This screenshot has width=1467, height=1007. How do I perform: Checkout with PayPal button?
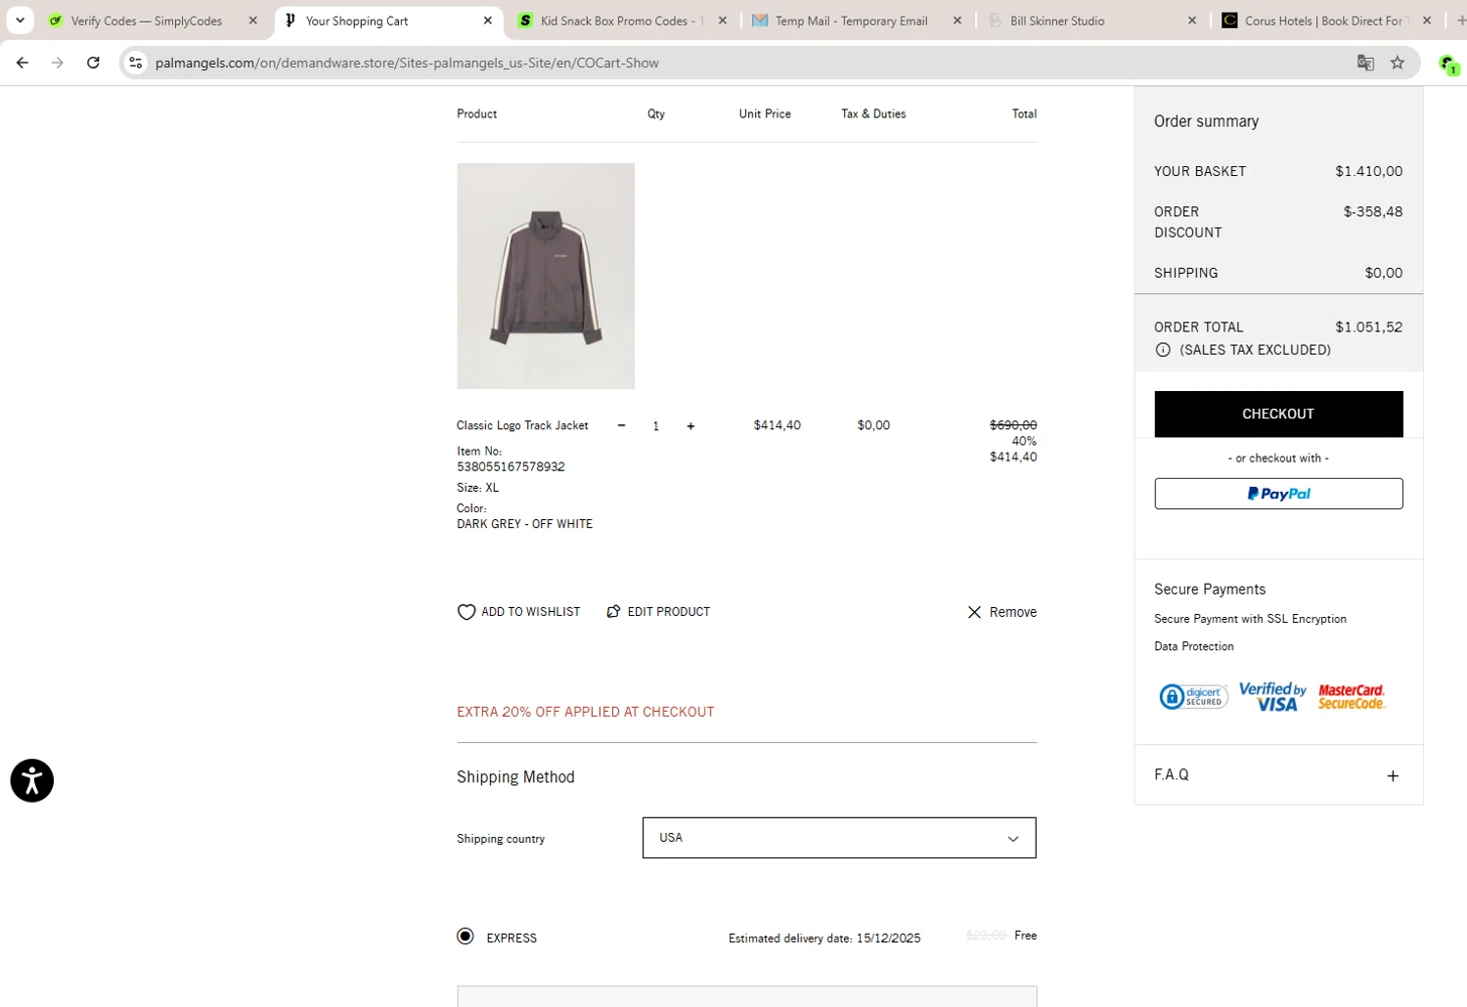coord(1278,494)
